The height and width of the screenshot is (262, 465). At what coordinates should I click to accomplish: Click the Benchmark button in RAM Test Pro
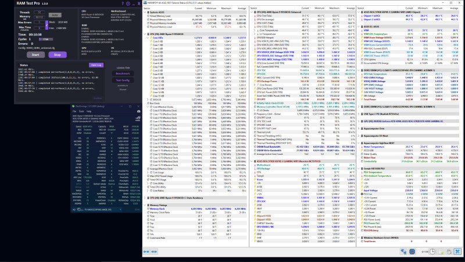(x=123, y=73)
